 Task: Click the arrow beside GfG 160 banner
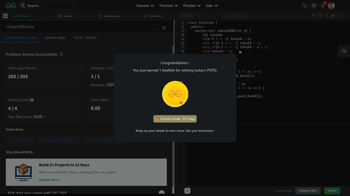[x=162, y=193]
